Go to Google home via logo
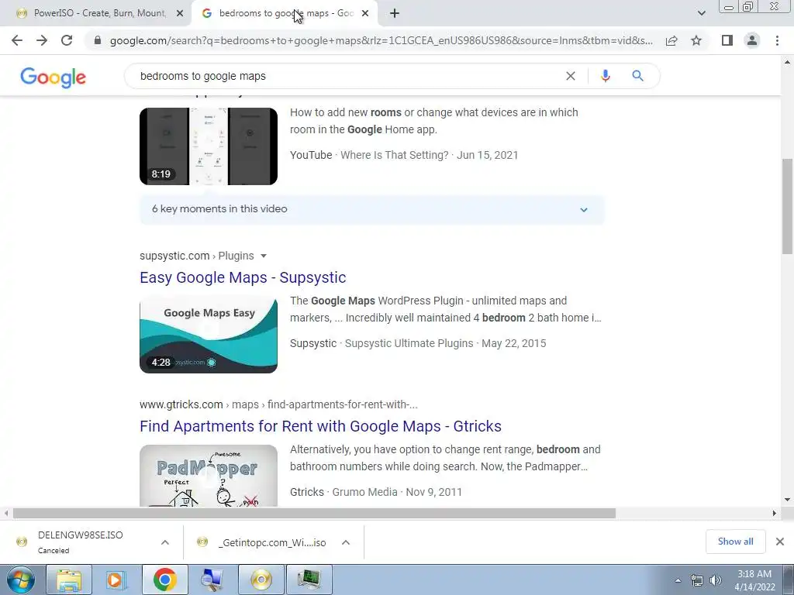Image resolution: width=794 pixels, height=595 pixels. point(54,77)
